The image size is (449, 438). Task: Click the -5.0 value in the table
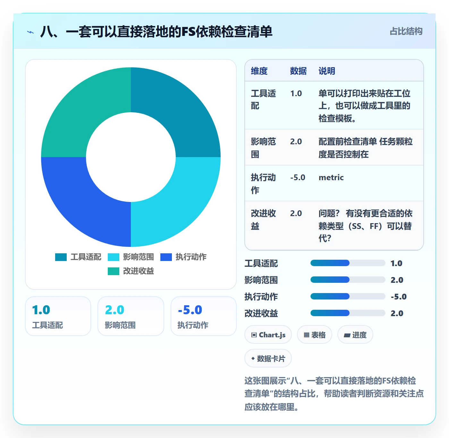[298, 178]
